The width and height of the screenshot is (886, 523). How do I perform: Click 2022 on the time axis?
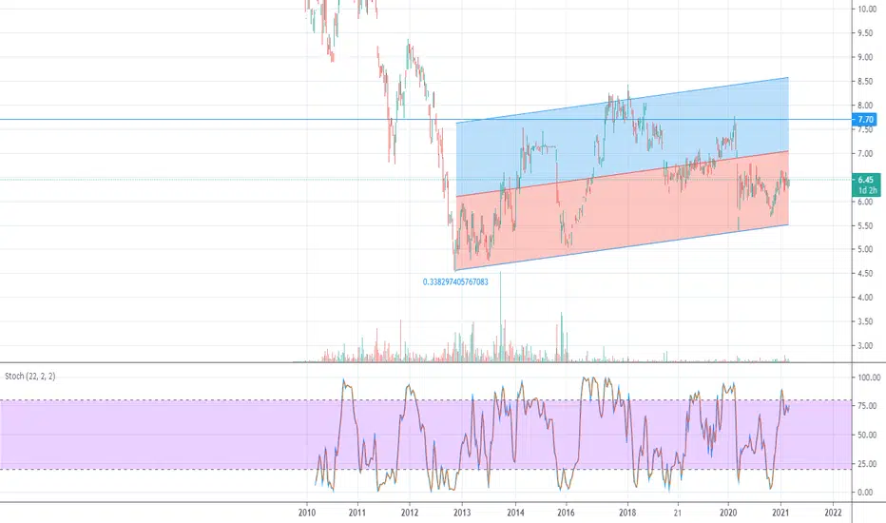coord(833,513)
